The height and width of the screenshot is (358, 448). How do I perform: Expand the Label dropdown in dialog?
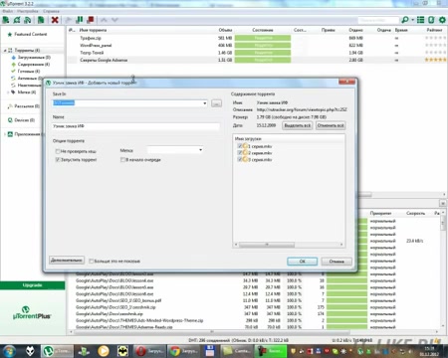pyautogui.click(x=200, y=150)
